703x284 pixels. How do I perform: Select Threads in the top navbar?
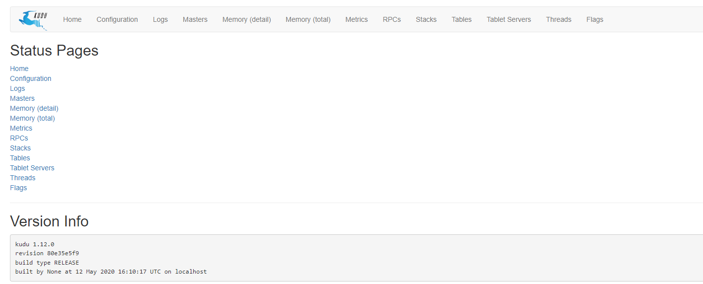click(x=559, y=19)
